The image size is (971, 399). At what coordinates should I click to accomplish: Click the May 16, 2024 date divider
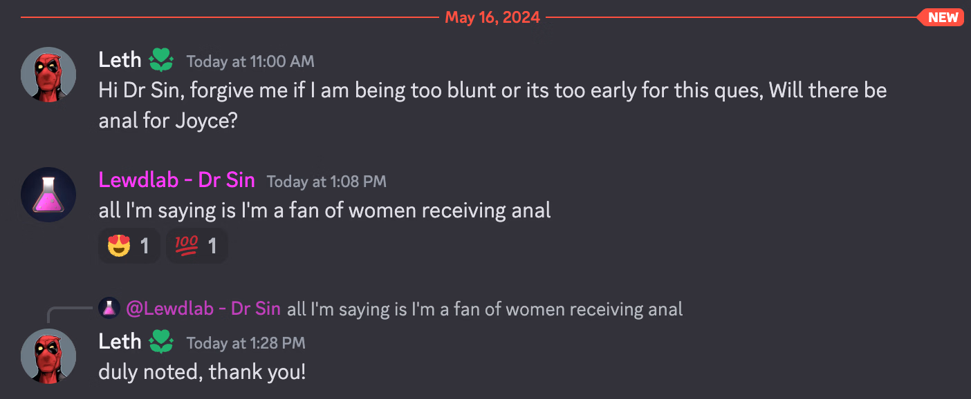coord(492,17)
